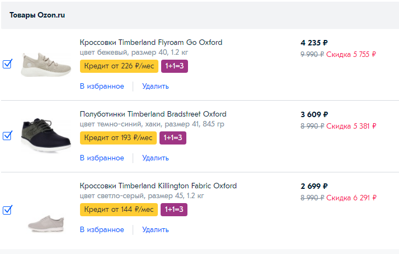Open Кроссовки Timberland Killington Fabric Oxford title
The image size is (399, 254).
coord(158,186)
